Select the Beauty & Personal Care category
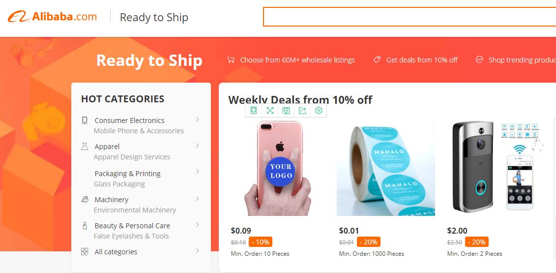The width and height of the screenshot is (556, 273). click(x=132, y=225)
